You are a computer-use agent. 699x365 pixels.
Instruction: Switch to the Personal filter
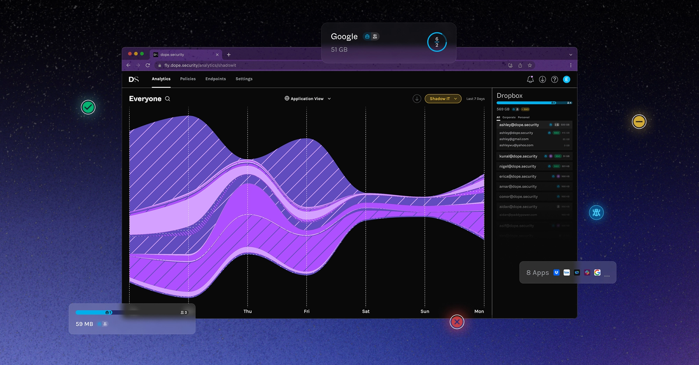pyautogui.click(x=524, y=117)
